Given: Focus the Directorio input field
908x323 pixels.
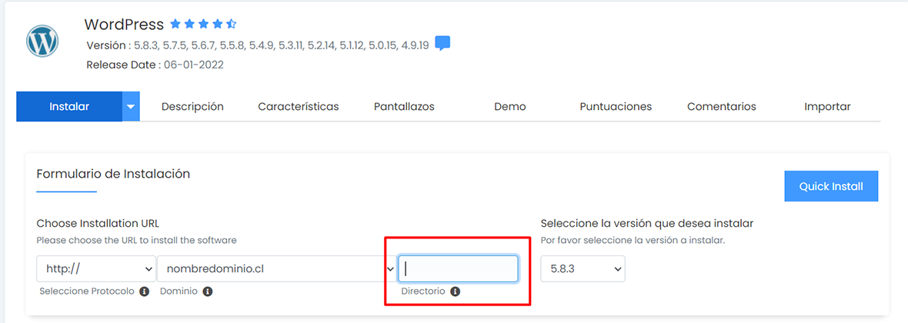Looking at the screenshot, I should coord(458,268).
